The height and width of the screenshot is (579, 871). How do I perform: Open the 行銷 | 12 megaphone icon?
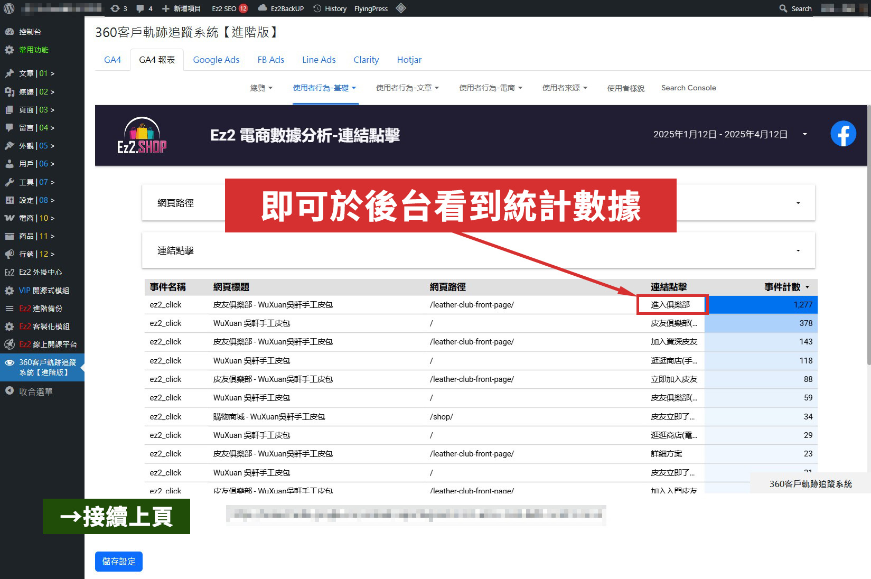click(10, 254)
